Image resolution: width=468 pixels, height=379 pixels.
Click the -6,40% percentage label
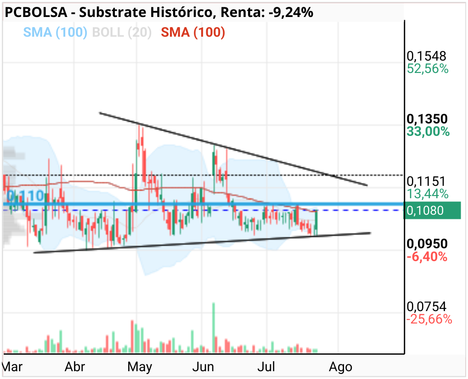pyautogui.click(x=427, y=257)
